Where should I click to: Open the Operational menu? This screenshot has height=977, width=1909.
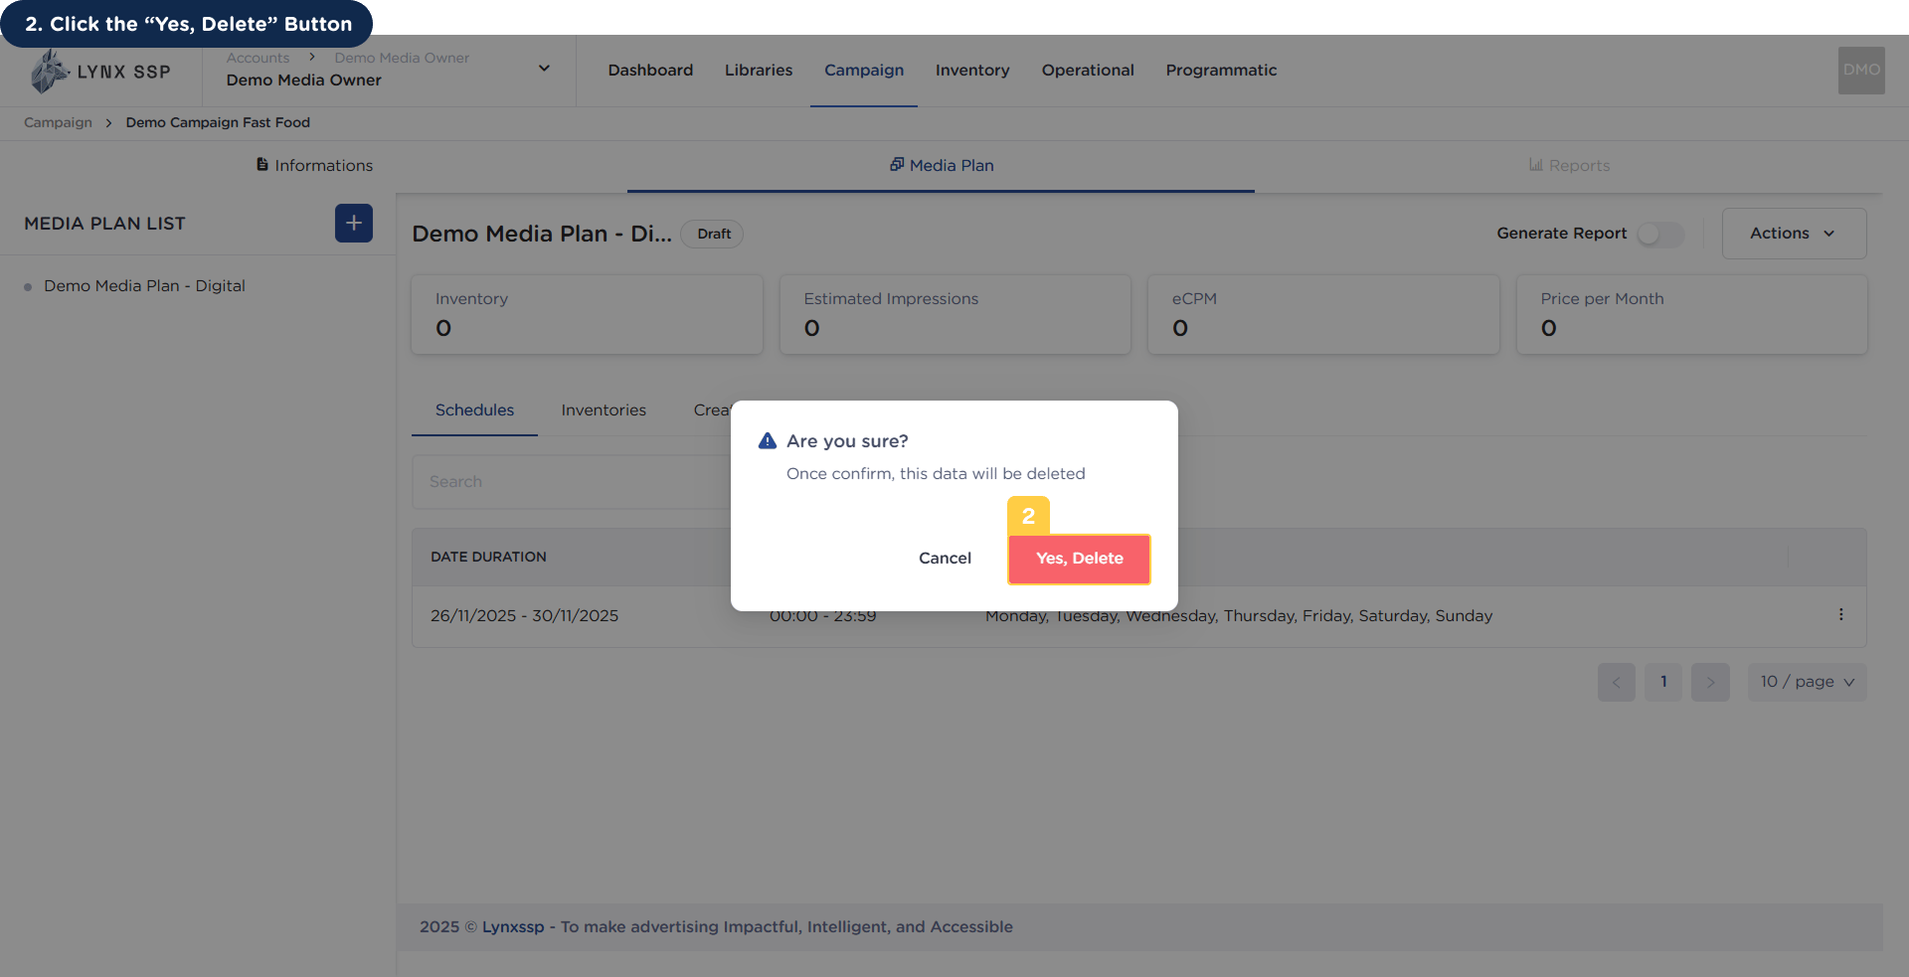(1088, 71)
